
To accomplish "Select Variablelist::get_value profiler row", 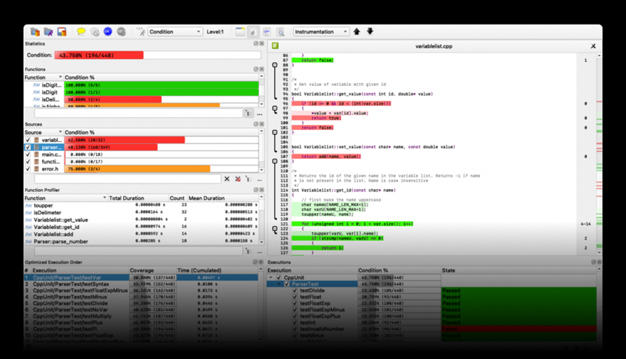I will [141, 220].
